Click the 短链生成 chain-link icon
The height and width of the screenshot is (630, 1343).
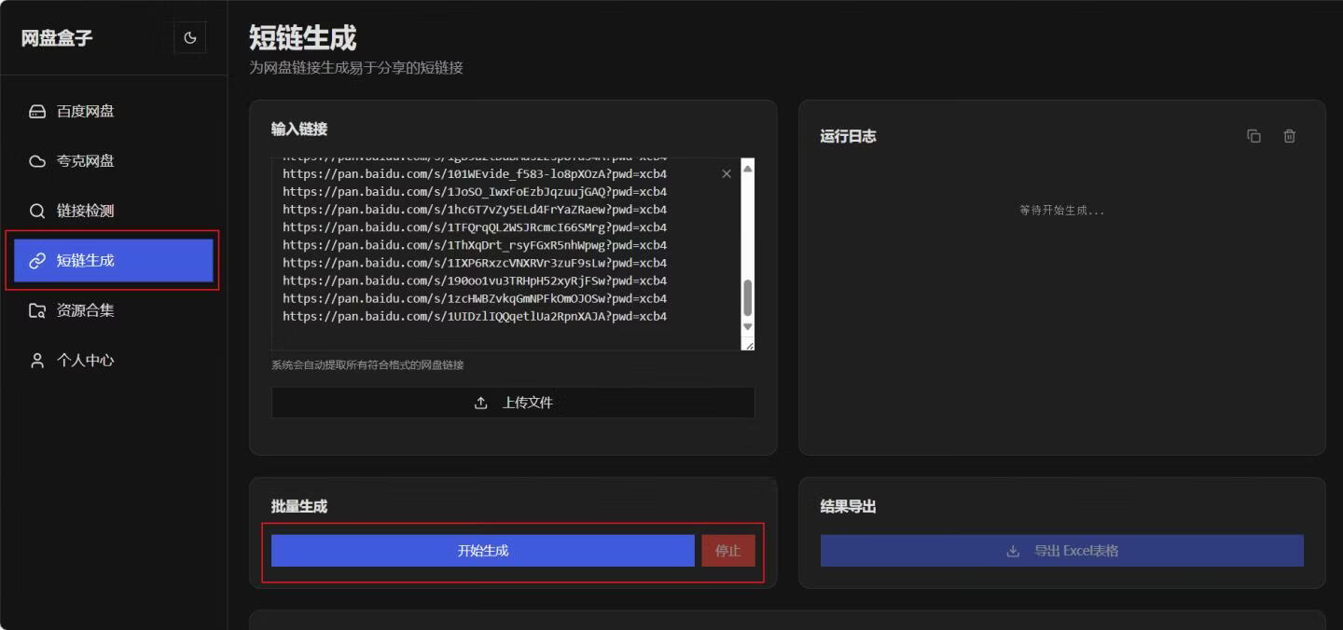point(37,261)
